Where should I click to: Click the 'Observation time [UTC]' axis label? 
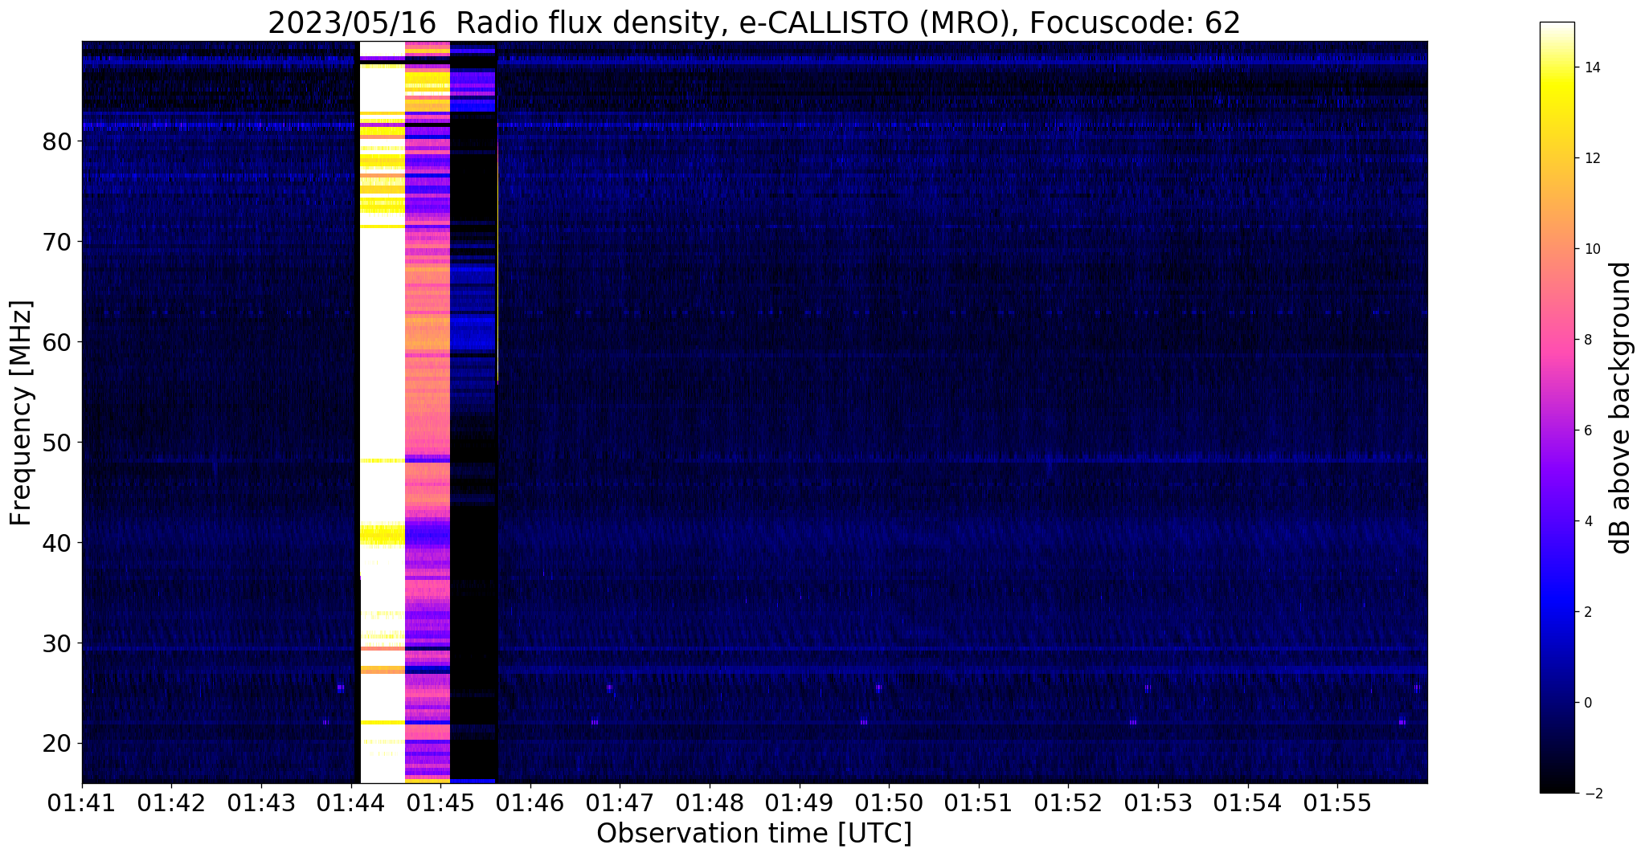(754, 834)
